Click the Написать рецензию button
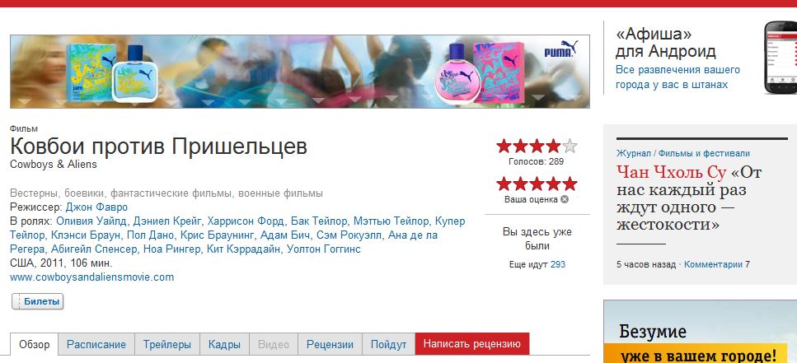 point(472,344)
